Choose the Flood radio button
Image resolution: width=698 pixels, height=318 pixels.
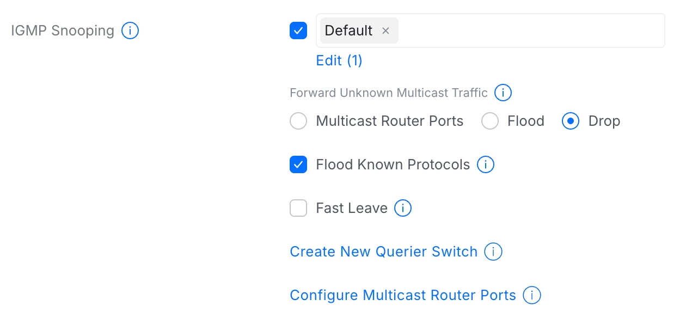tap(490, 121)
